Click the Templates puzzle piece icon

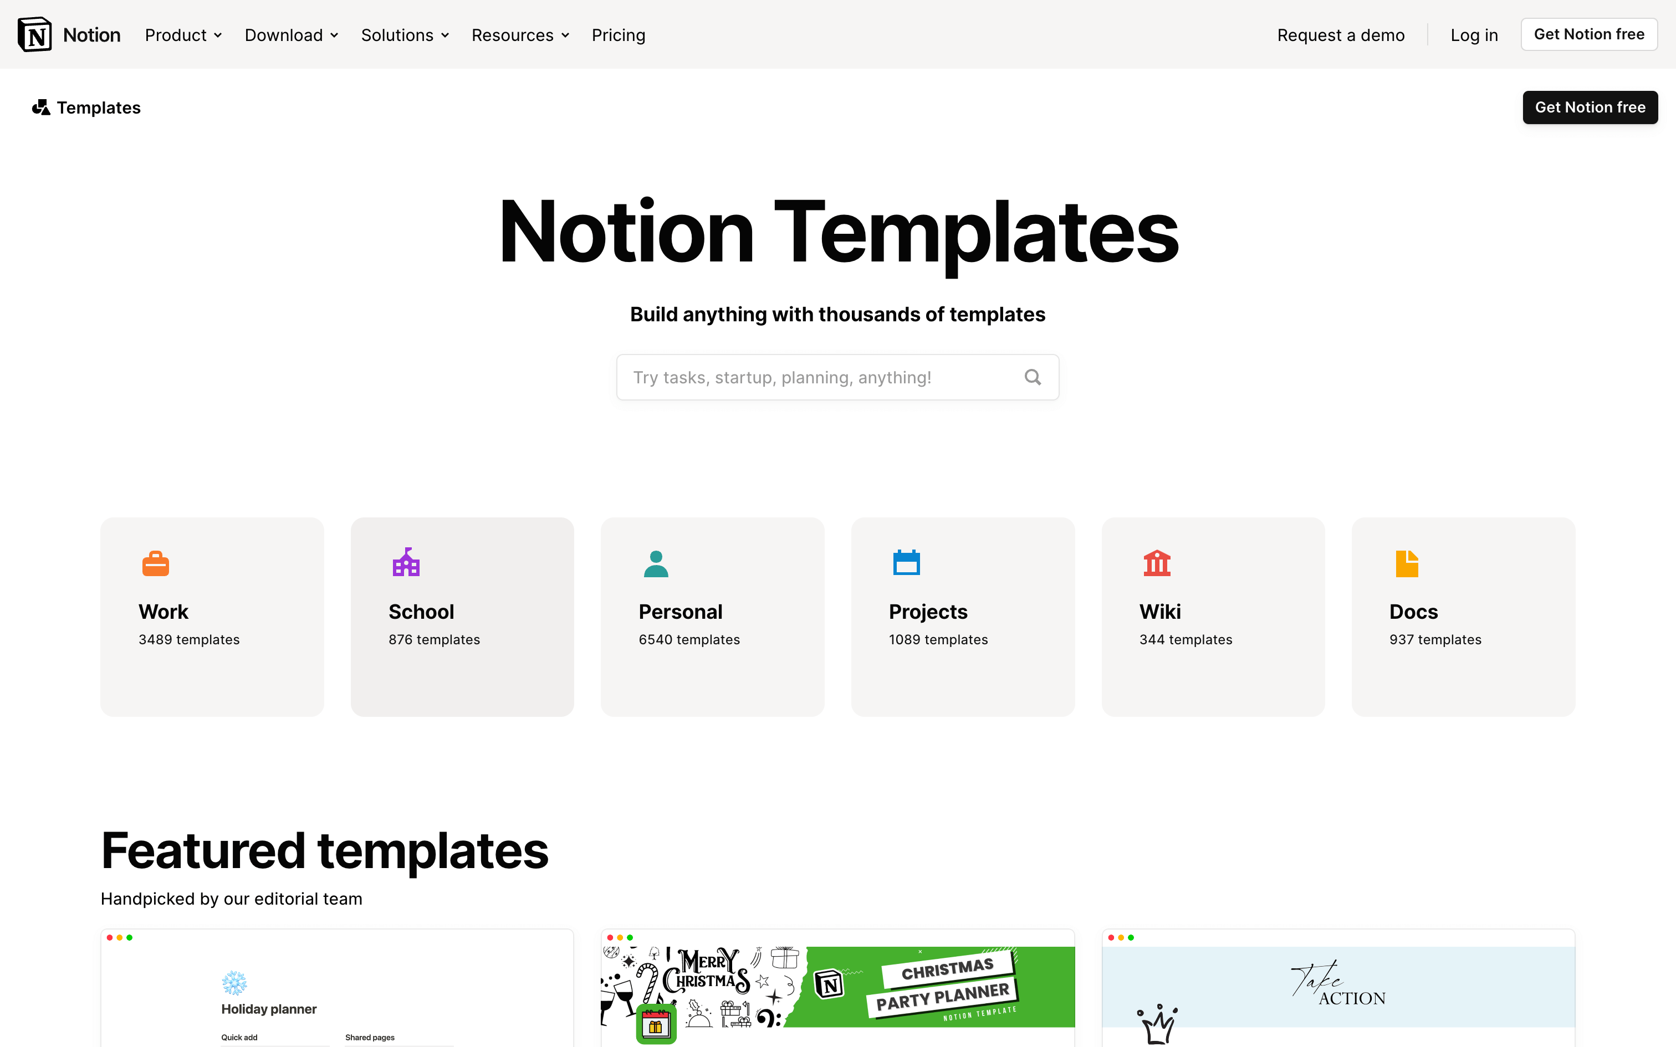point(41,106)
